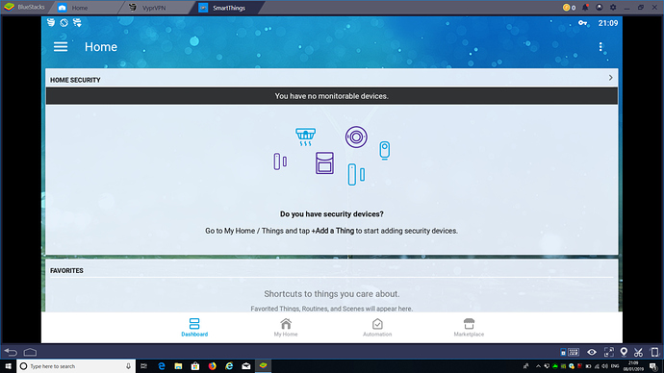Image resolution: width=664 pixels, height=373 pixels.
Task: Open Microsoft Store from taskbar
Action: click(195, 366)
